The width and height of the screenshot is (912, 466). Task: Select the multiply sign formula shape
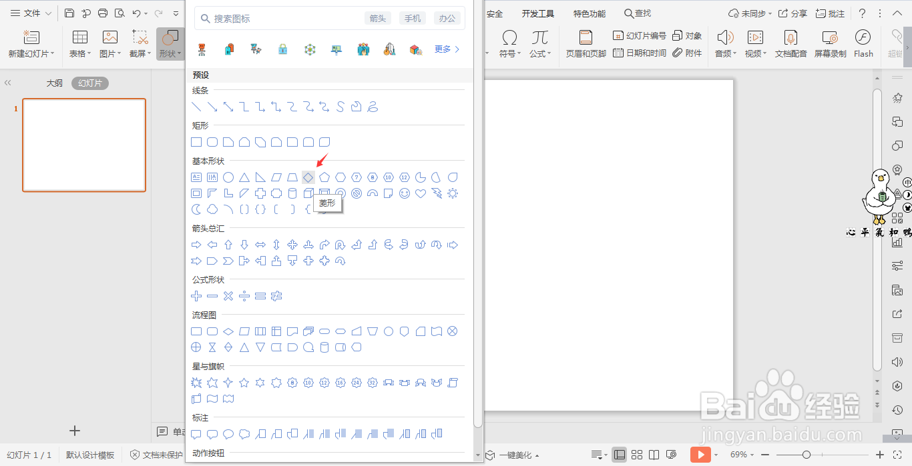(x=228, y=296)
